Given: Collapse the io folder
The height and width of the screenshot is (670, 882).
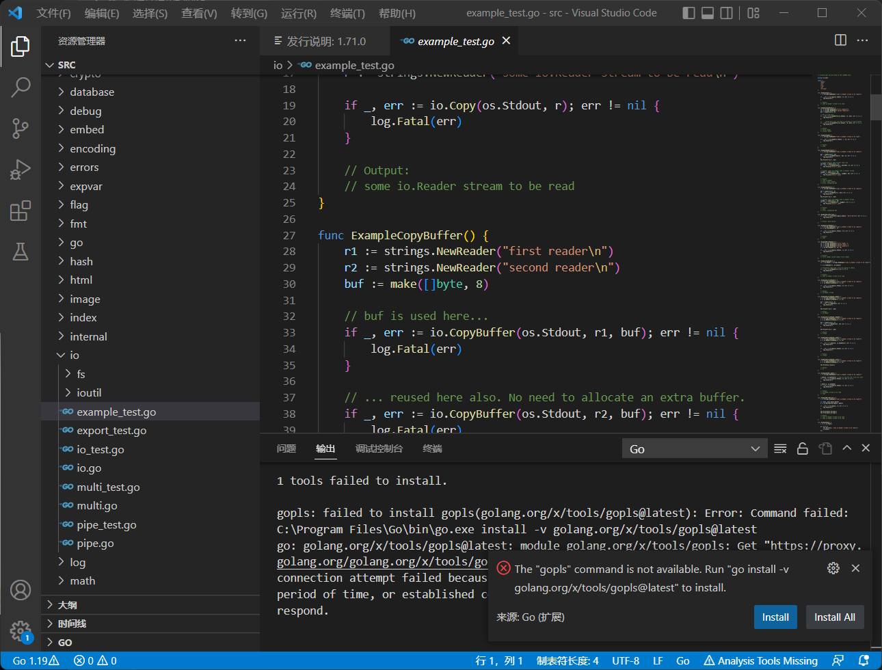Looking at the screenshot, I should click(x=74, y=356).
